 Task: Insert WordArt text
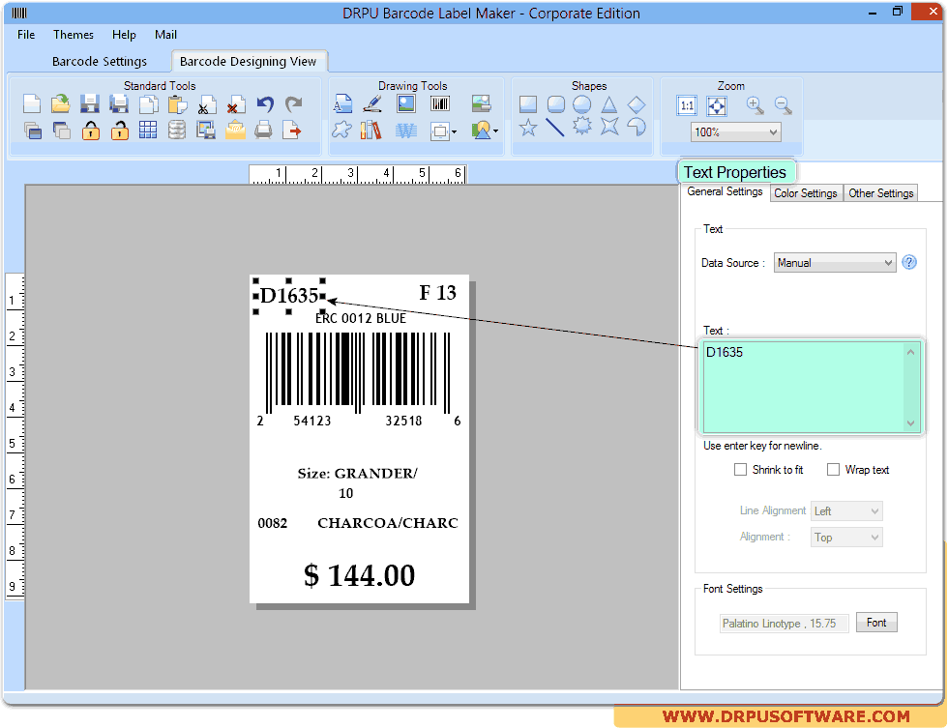pyautogui.click(x=406, y=130)
